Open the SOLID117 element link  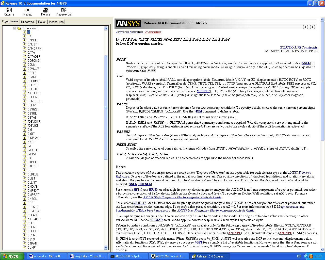(x=139, y=203)
